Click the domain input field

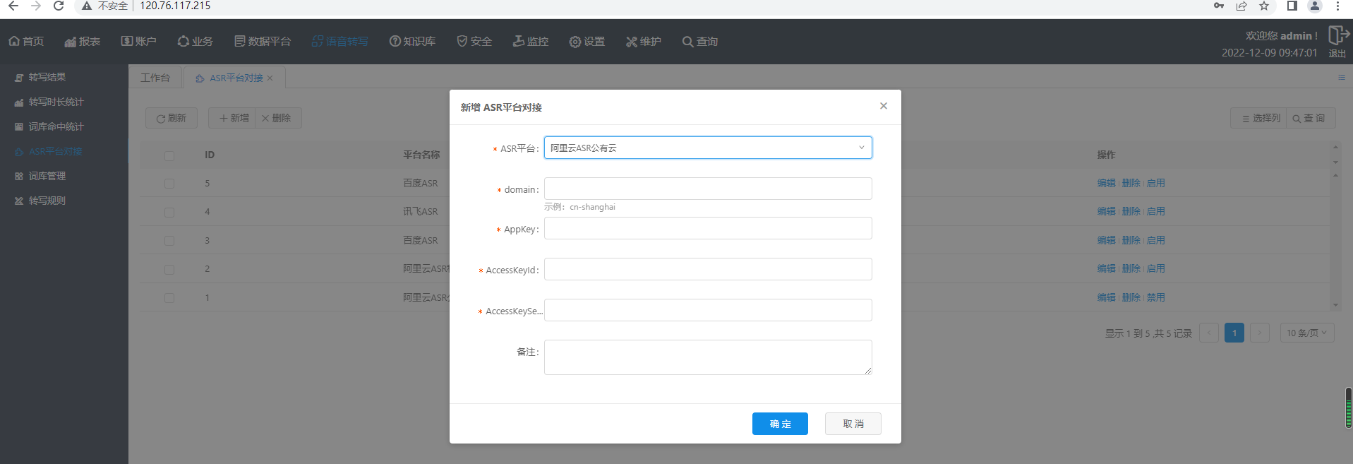point(707,189)
